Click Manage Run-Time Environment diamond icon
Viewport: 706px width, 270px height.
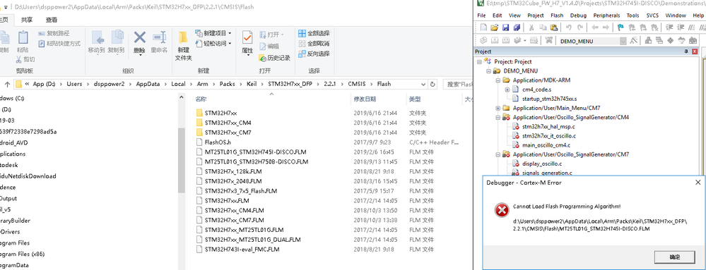point(671,40)
